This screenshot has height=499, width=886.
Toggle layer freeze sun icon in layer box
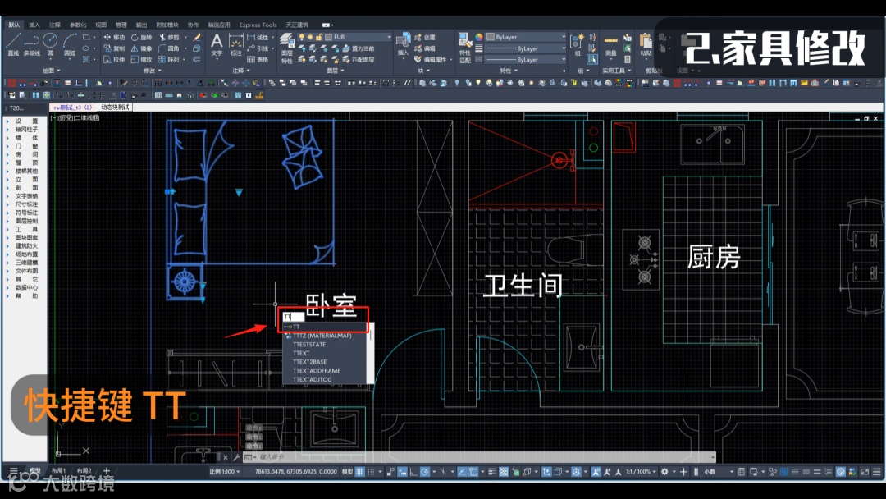point(310,37)
